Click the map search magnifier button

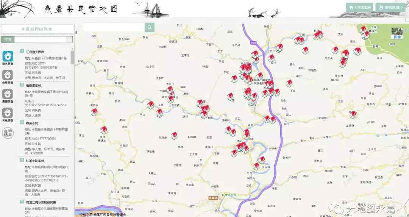[x=150, y=28]
